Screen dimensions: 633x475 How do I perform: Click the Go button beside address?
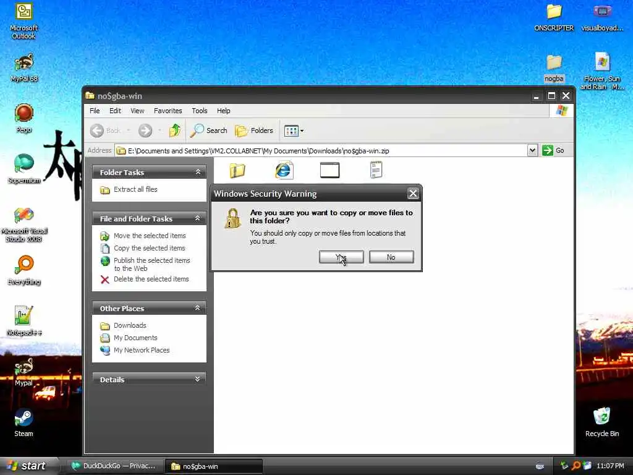[553, 151]
